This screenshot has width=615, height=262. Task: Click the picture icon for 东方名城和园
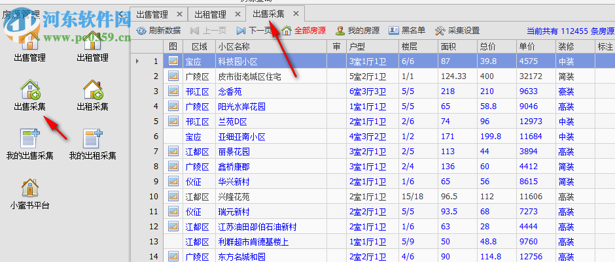point(173,257)
